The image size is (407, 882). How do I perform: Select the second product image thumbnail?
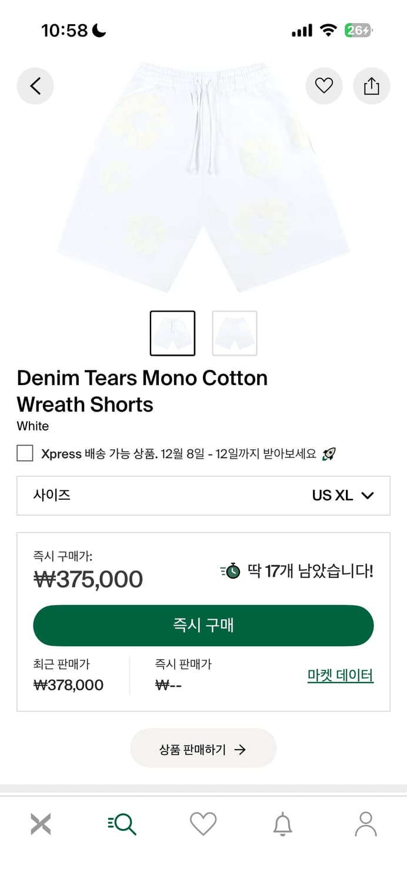tap(234, 332)
